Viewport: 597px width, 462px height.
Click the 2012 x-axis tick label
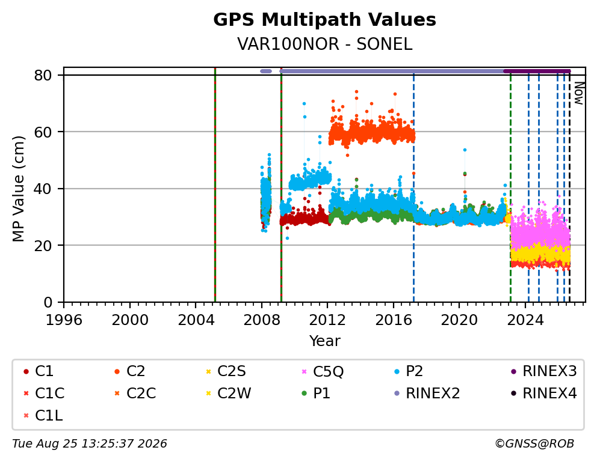[327, 320]
